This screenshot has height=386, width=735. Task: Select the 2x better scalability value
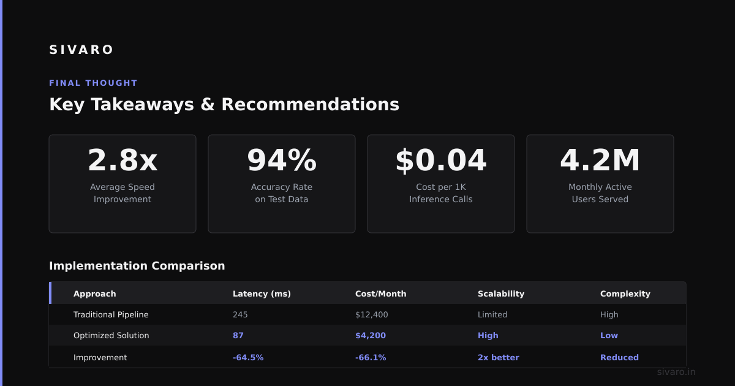pyautogui.click(x=499, y=357)
